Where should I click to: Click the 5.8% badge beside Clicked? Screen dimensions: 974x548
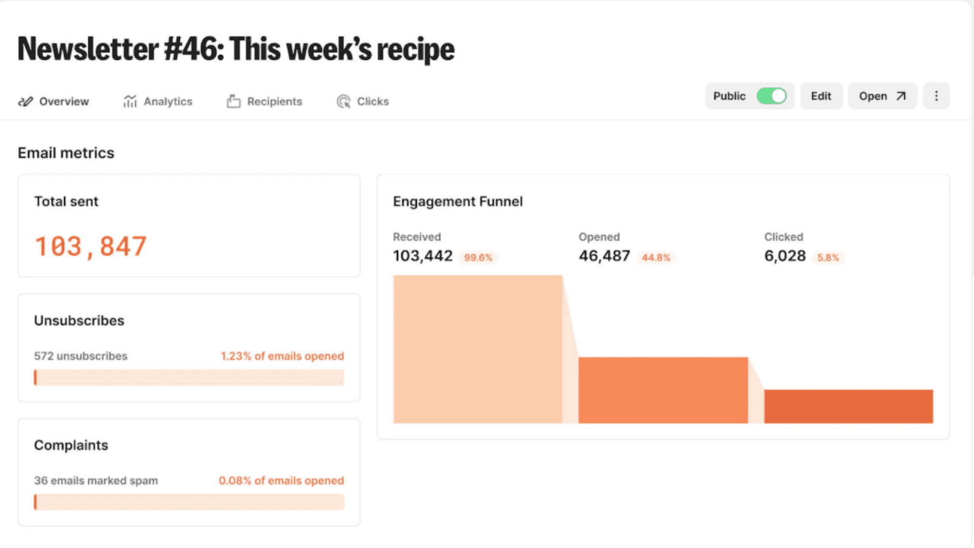829,258
